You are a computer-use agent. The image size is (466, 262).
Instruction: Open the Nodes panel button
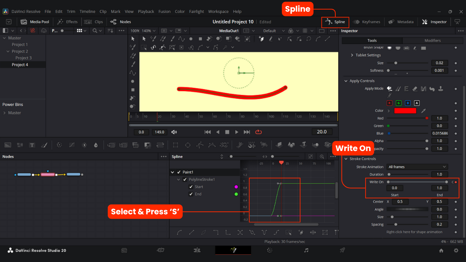tap(121, 22)
